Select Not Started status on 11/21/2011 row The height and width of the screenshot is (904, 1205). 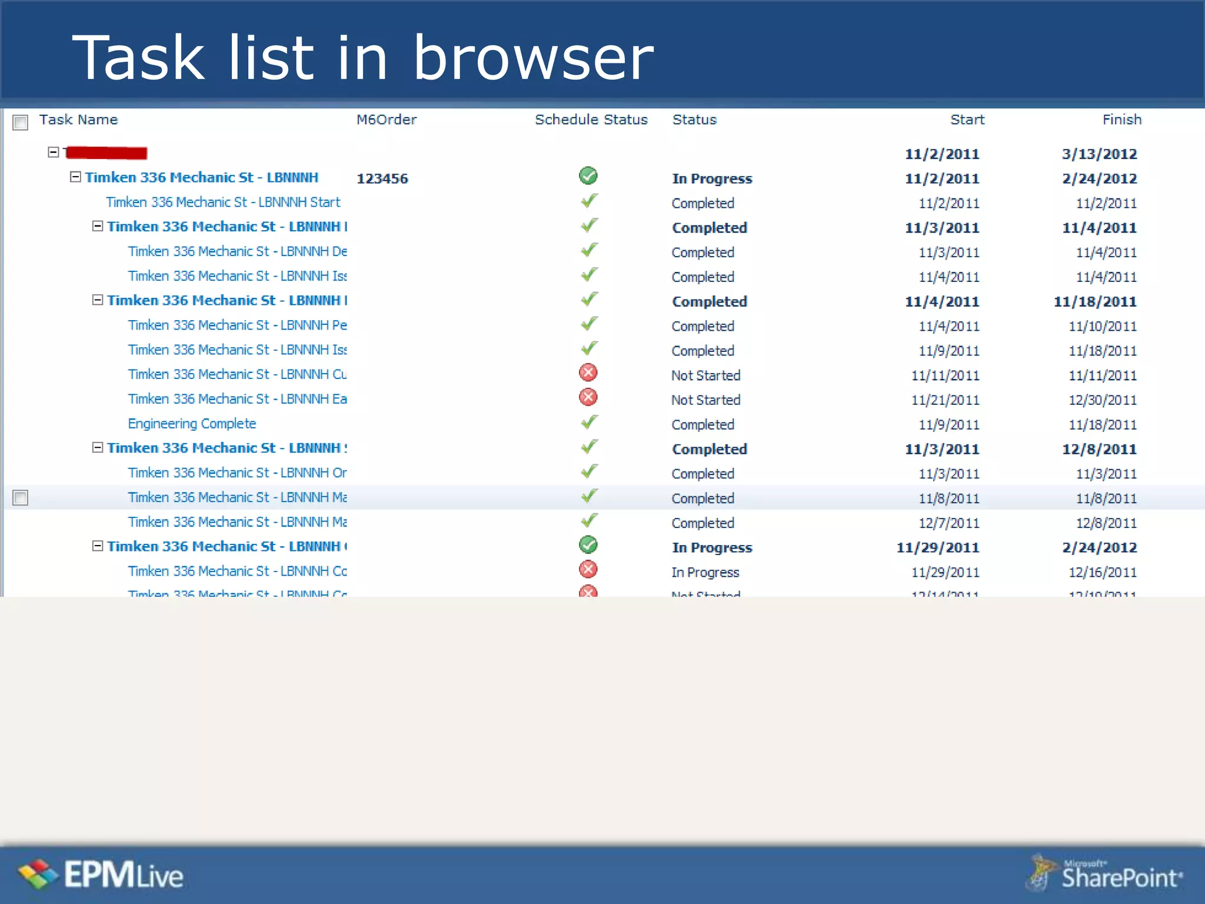click(x=706, y=400)
